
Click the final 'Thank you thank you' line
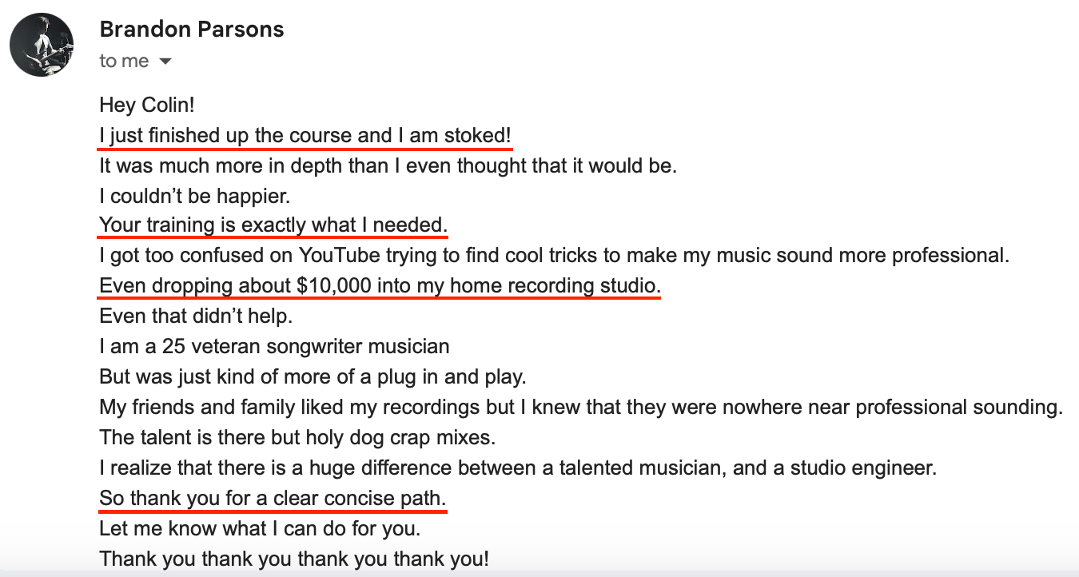[293, 559]
